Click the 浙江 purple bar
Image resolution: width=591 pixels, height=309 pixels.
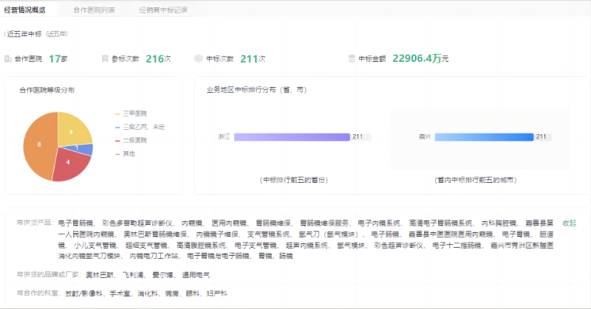point(292,137)
